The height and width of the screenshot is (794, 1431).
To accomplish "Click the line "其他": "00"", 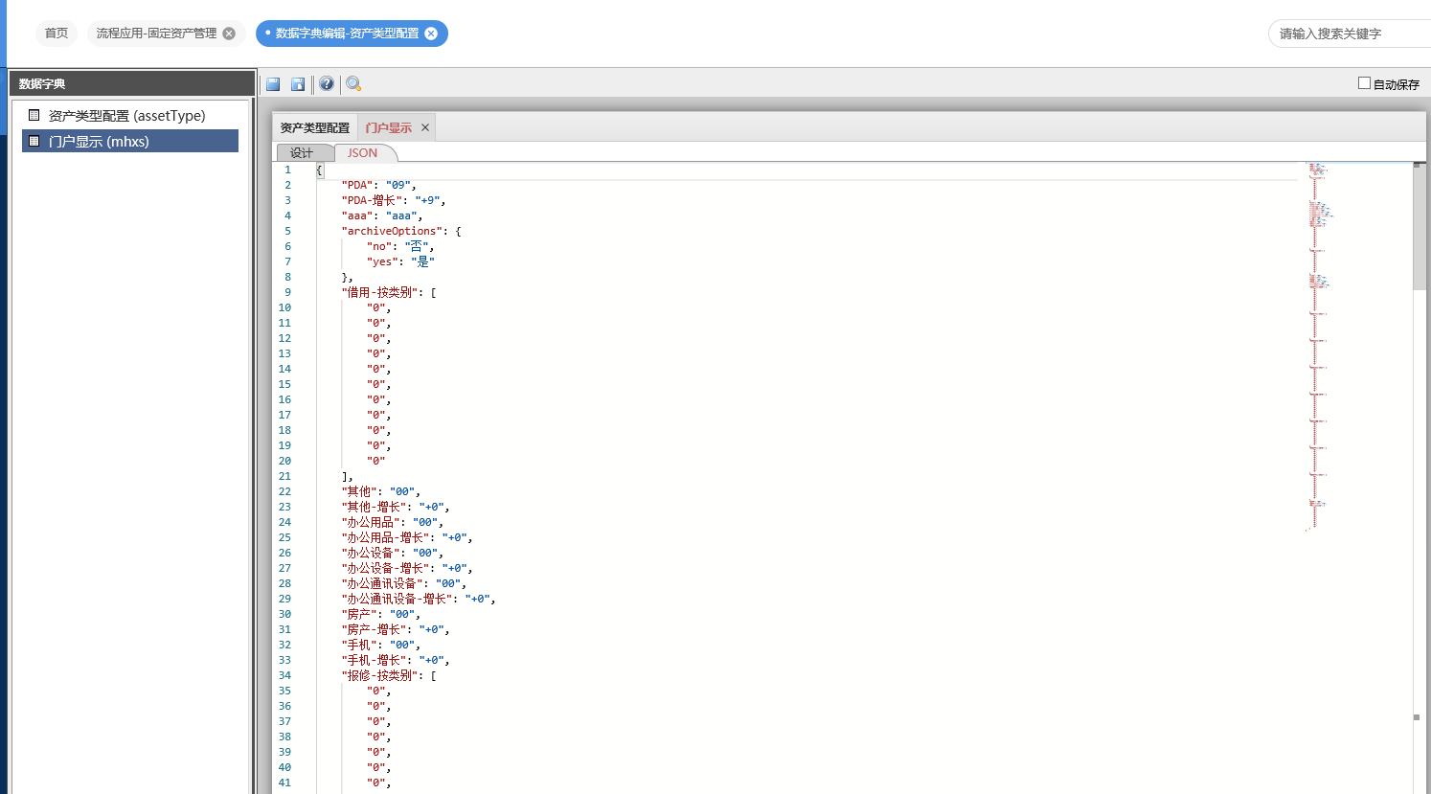I will (381, 491).
